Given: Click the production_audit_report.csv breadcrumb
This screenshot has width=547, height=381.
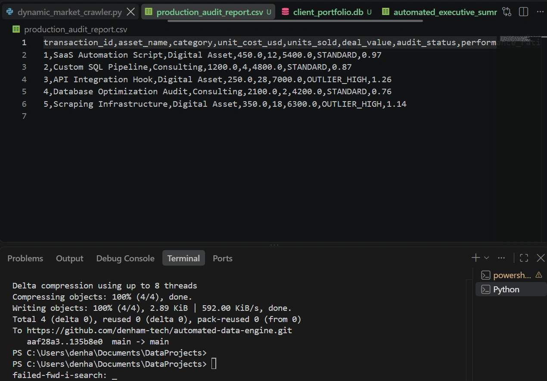Looking at the screenshot, I should click(76, 30).
